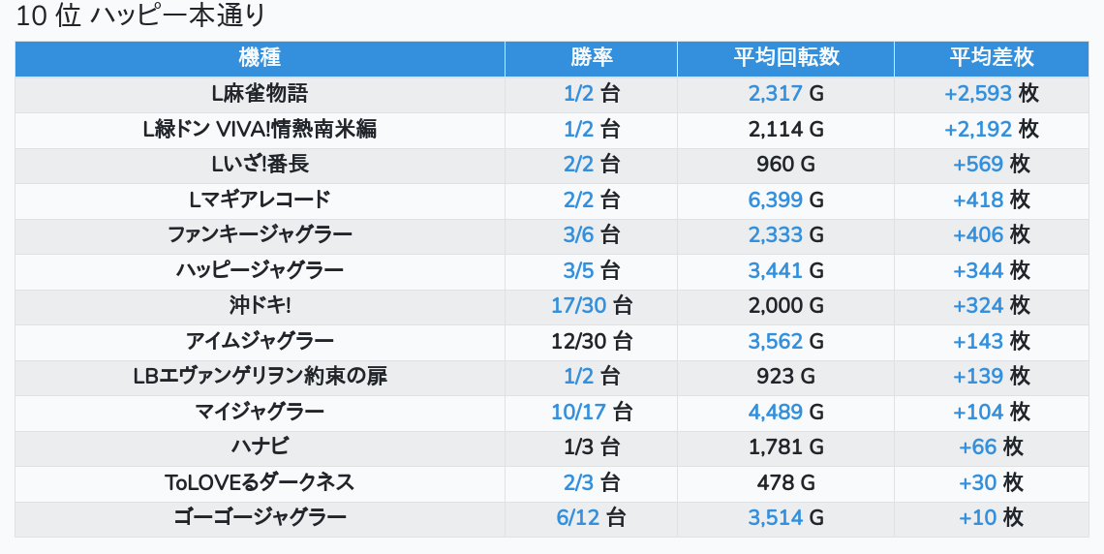Select the ハナビ machine name
Screen dimensions: 1104x554
(x=260, y=447)
